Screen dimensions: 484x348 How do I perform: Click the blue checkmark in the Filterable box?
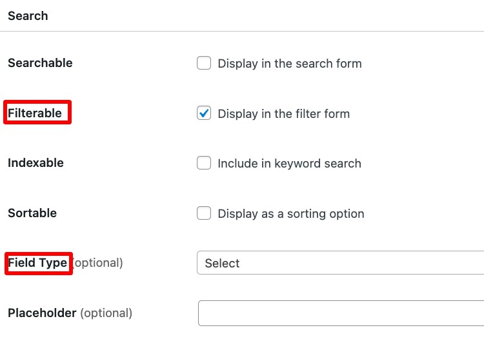(x=204, y=113)
